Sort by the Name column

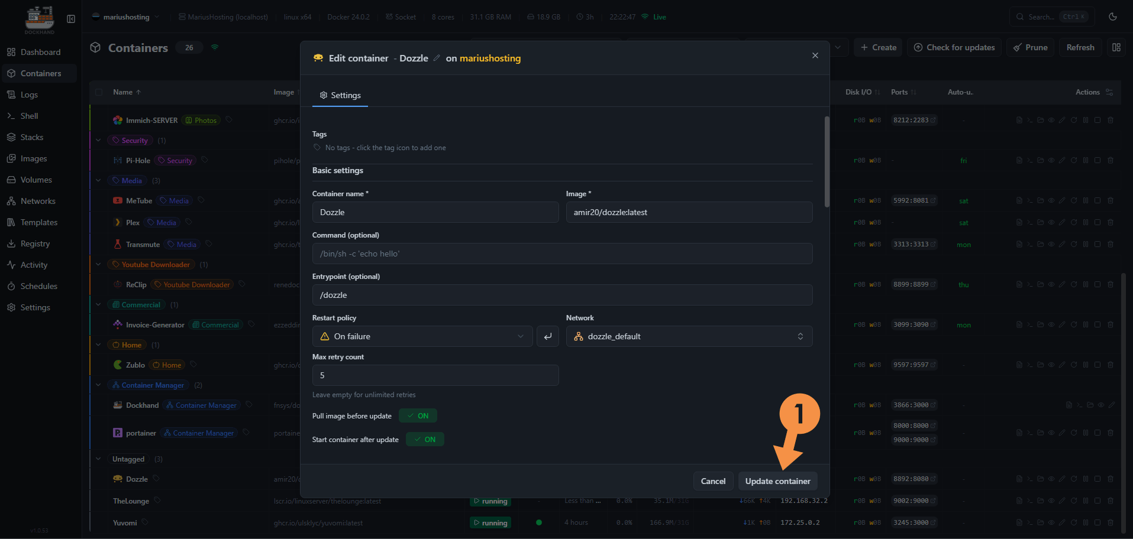click(x=127, y=92)
